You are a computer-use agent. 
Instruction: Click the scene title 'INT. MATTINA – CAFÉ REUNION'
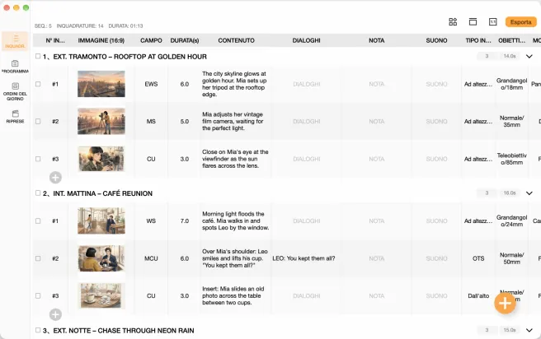click(x=102, y=193)
